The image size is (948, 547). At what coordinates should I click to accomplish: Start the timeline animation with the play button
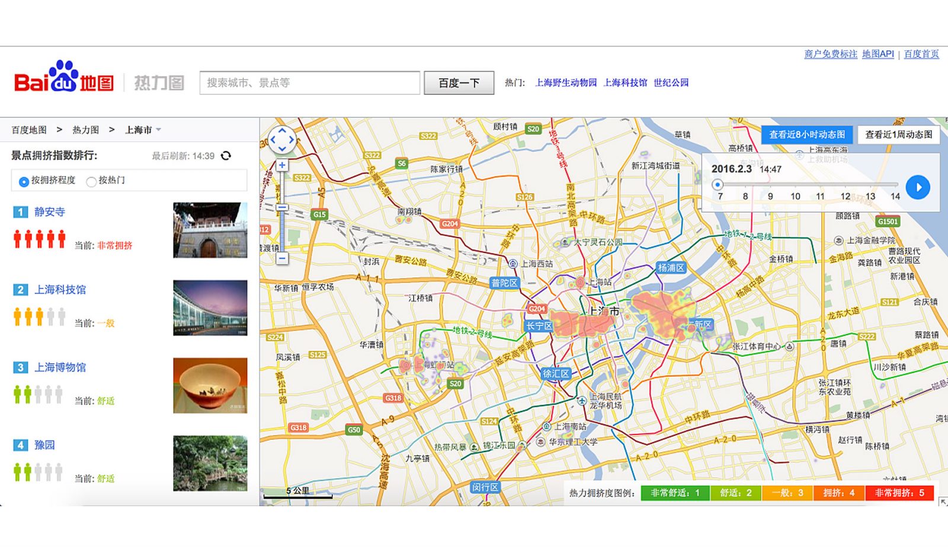click(x=919, y=187)
